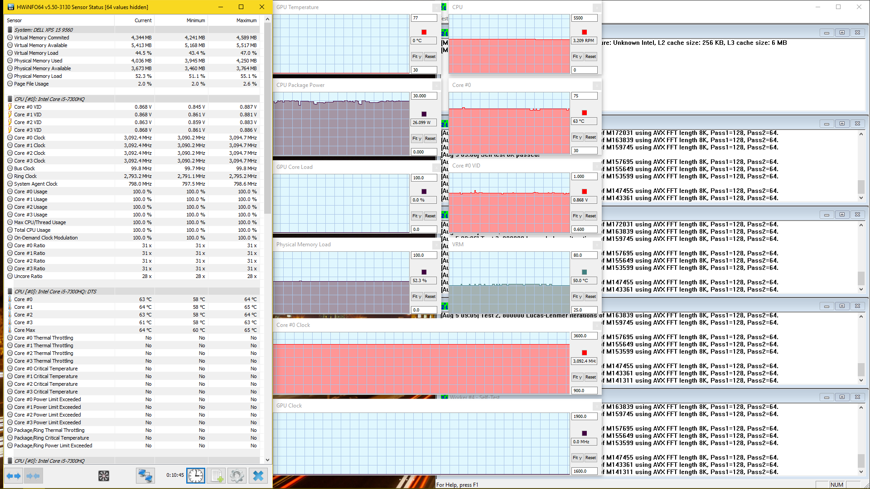Click Fit y in the Core #0 Clock graph

tap(577, 377)
